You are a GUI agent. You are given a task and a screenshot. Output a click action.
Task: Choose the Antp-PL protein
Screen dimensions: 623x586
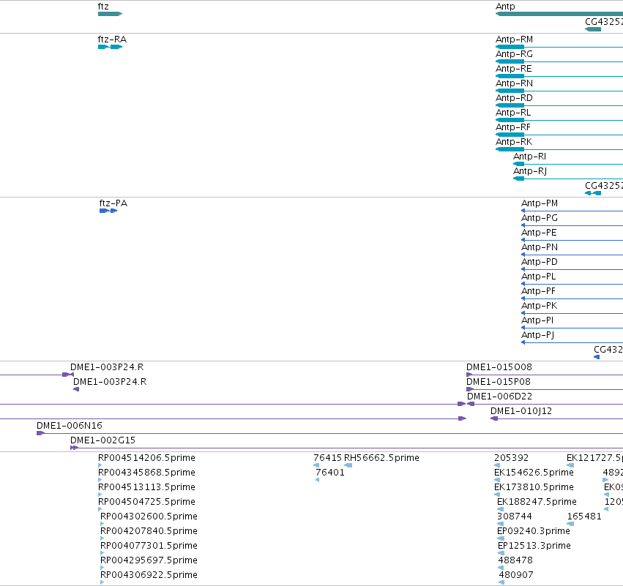tap(538, 277)
